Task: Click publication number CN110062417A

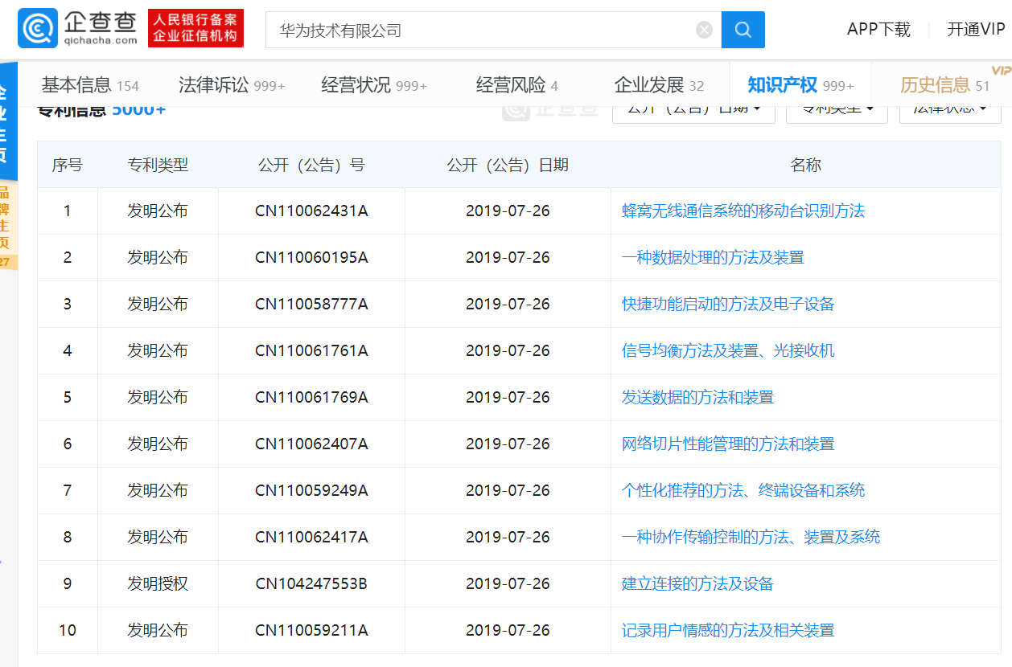Action: [x=311, y=537]
